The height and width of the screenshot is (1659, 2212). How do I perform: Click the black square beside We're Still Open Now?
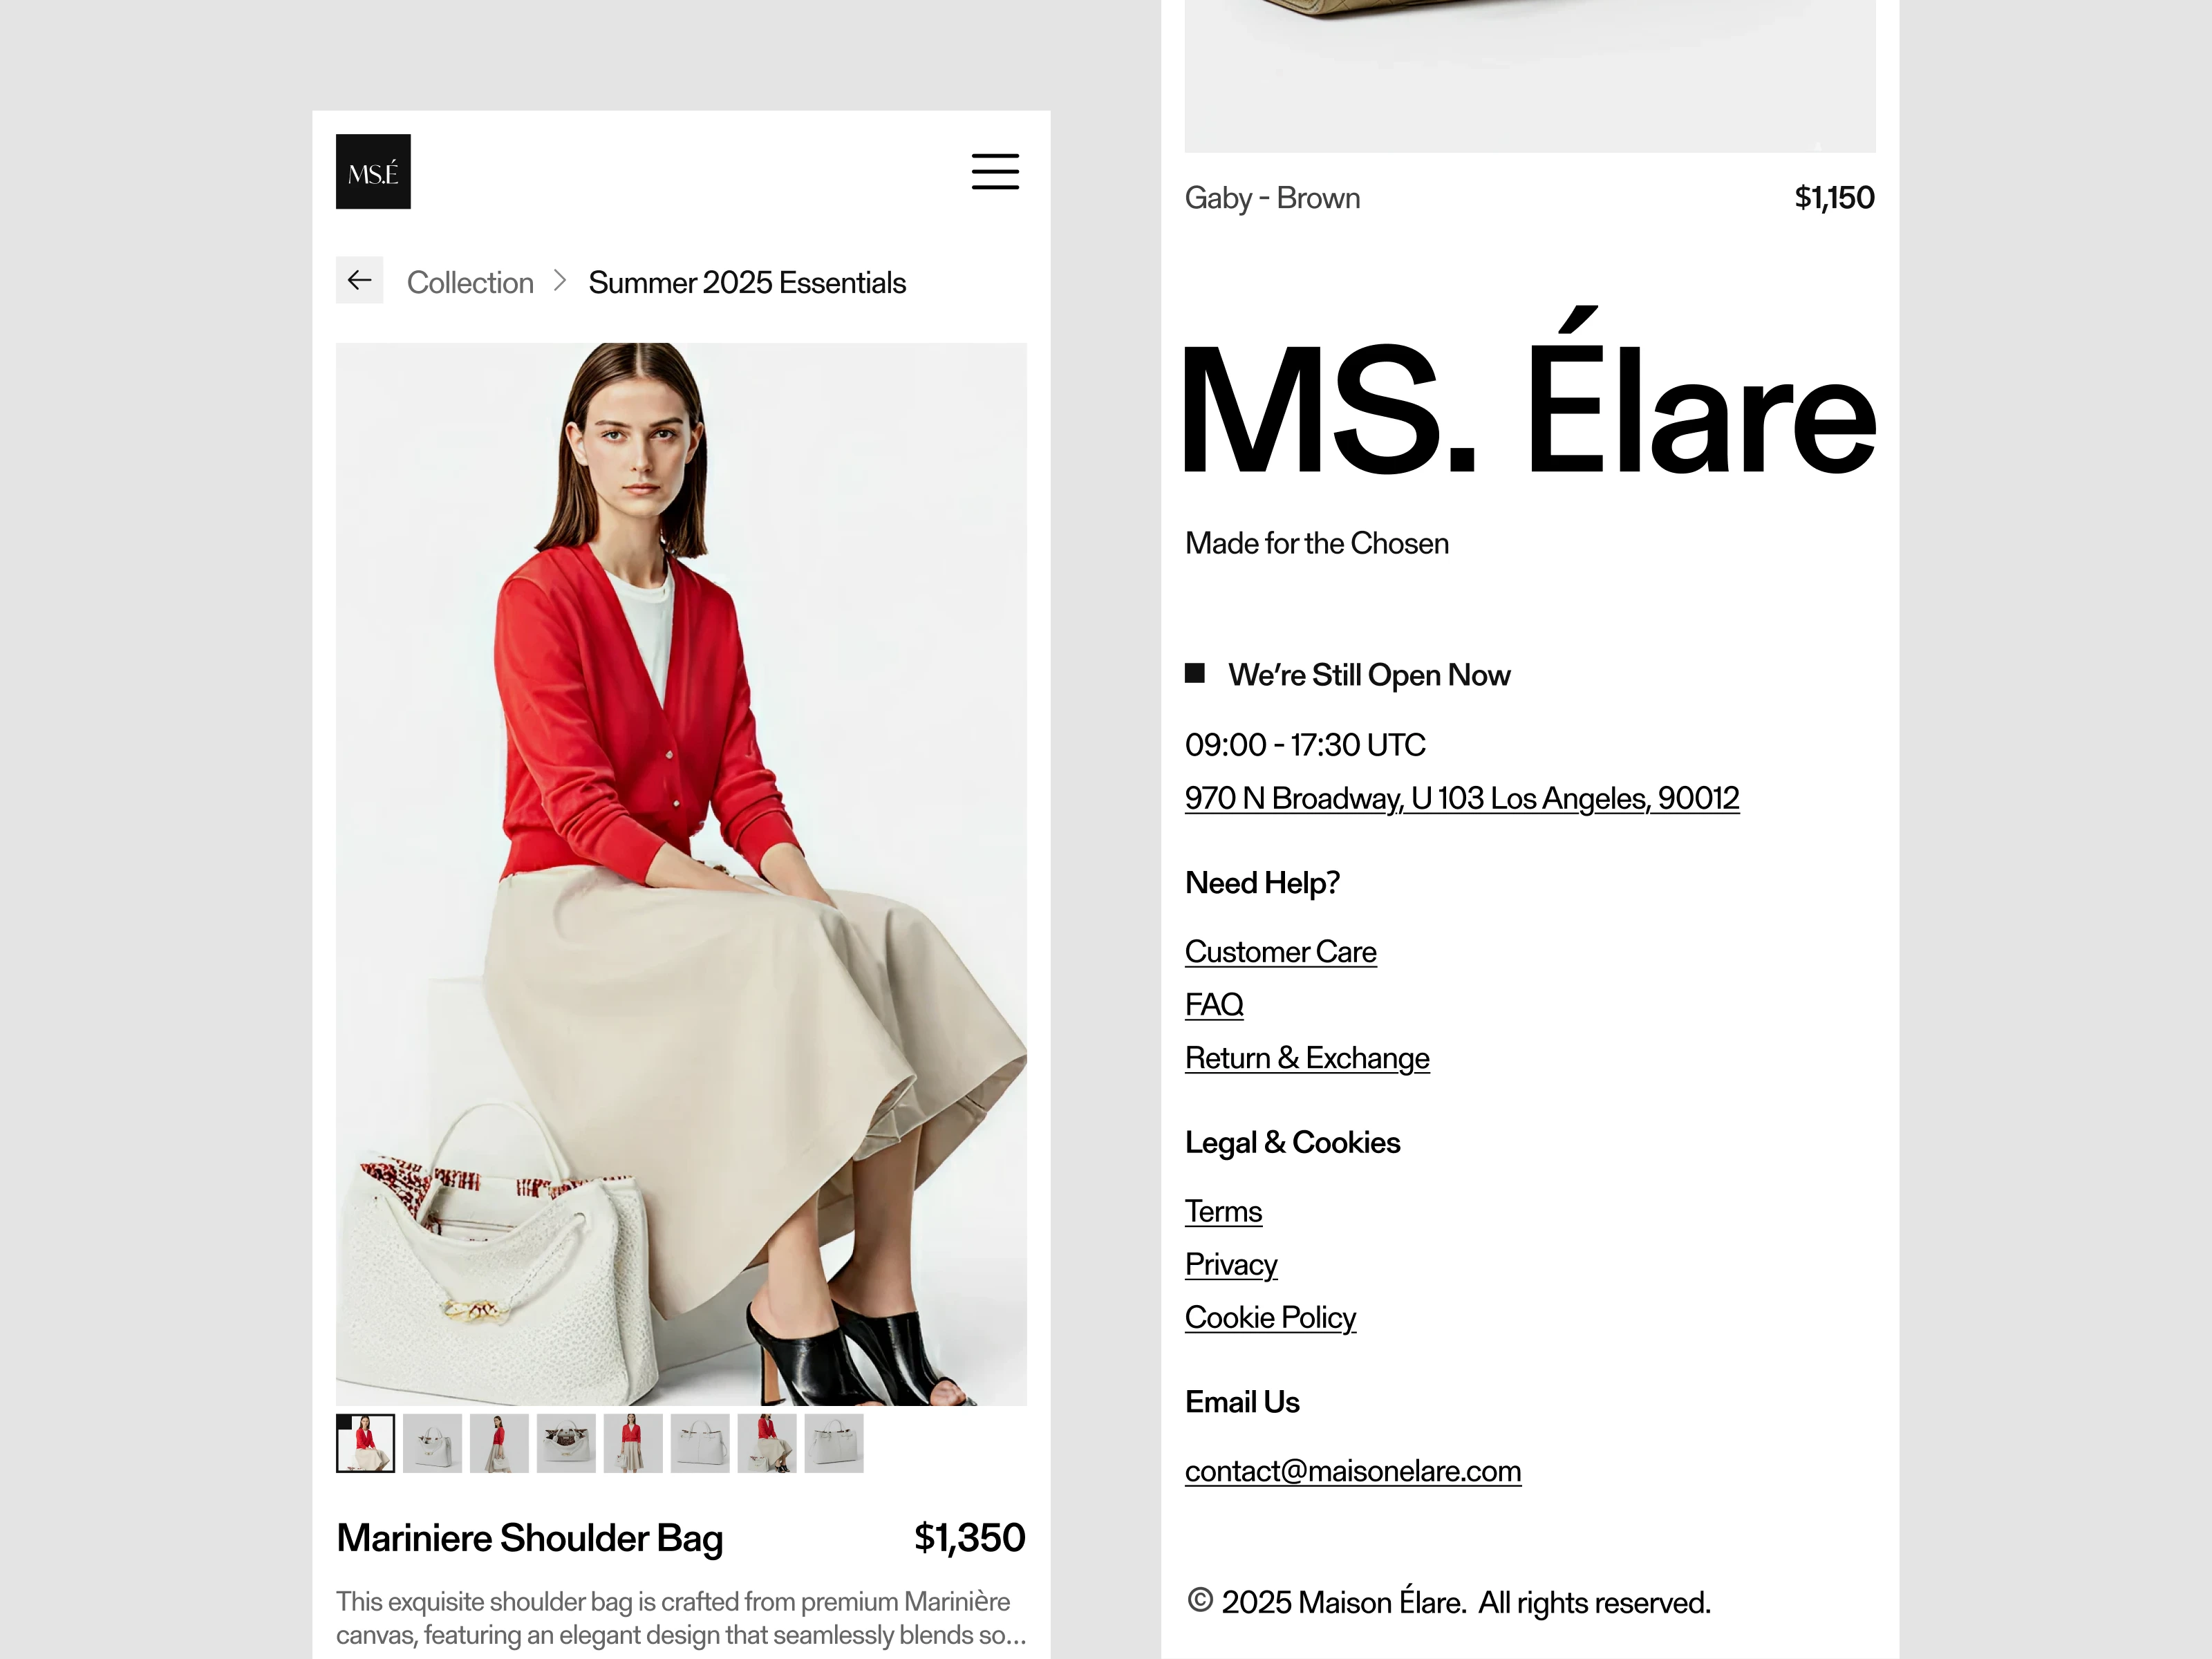1194,673
